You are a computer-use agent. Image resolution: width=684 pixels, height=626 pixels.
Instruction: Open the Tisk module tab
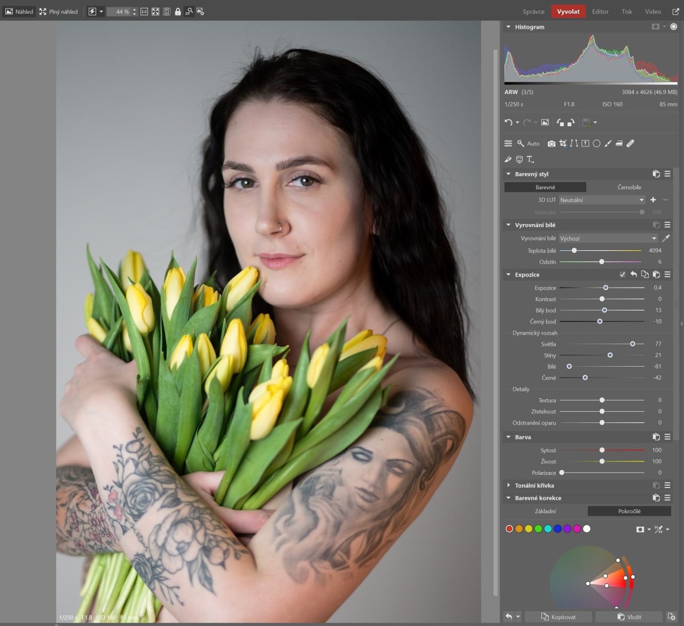627,11
